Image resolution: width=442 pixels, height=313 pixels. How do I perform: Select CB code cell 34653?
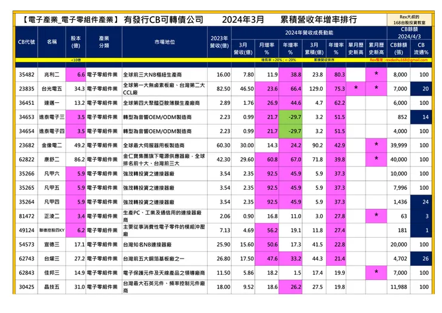(x=26, y=117)
